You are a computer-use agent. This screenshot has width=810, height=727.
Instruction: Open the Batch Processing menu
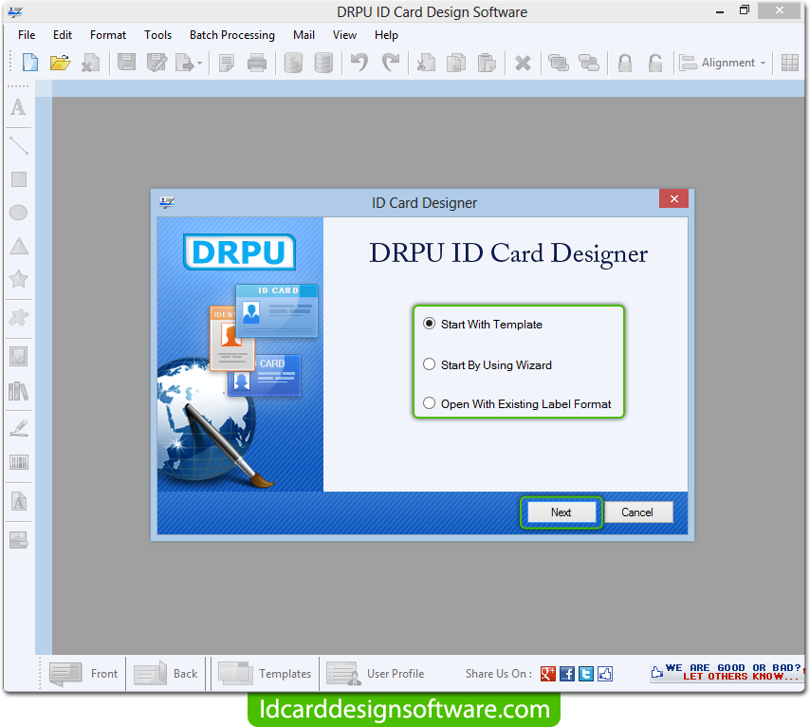pos(231,35)
